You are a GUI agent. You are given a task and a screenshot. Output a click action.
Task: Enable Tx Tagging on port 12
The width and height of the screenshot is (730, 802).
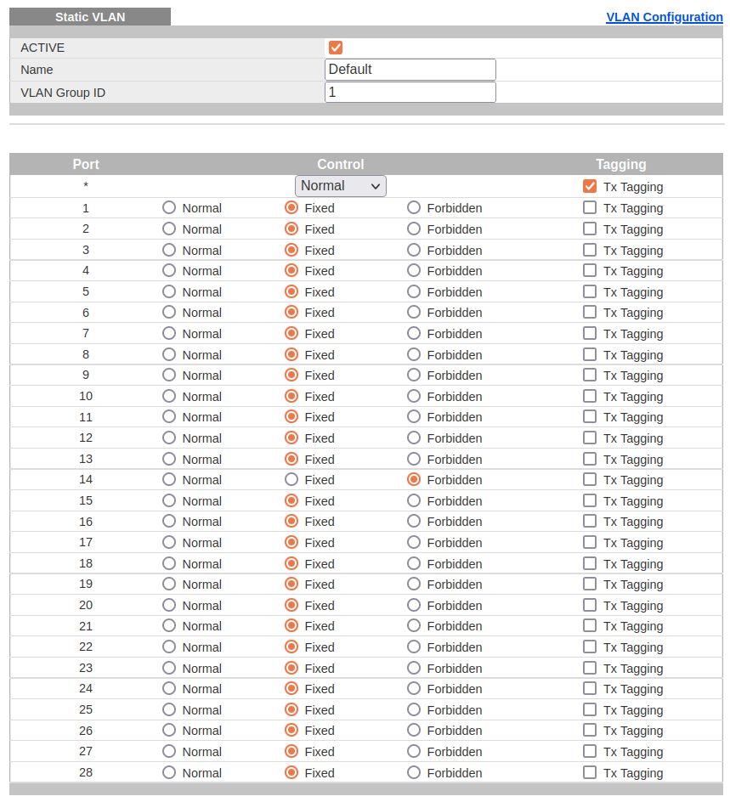click(589, 438)
